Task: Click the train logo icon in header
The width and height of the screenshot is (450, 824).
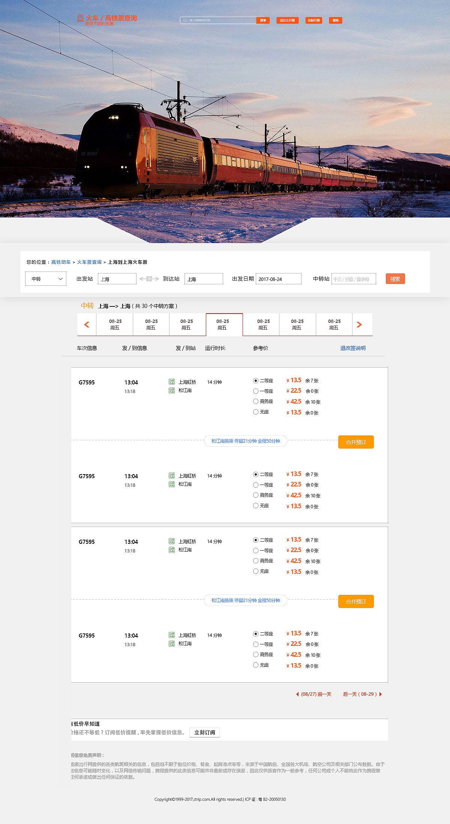Action: pyautogui.click(x=80, y=18)
